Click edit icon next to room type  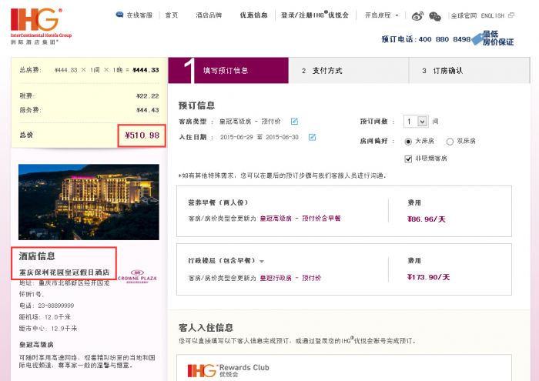(294, 122)
